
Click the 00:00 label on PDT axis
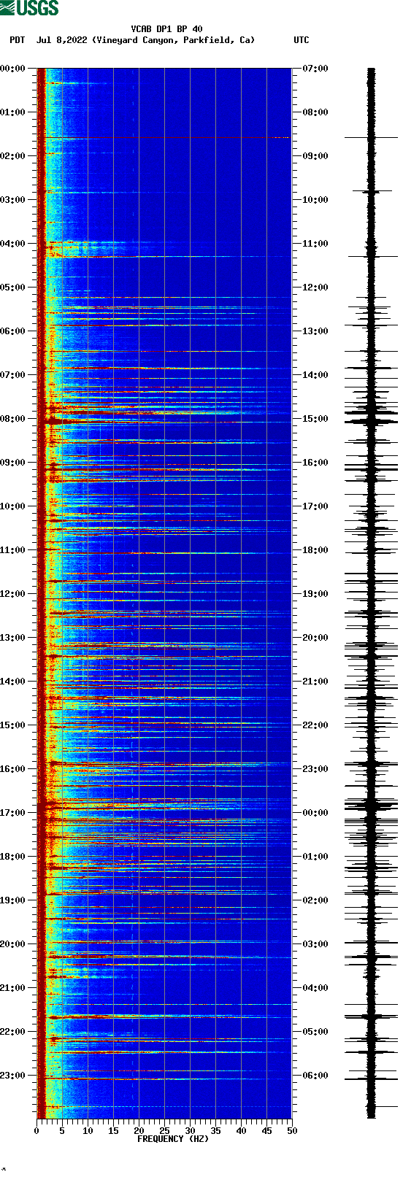[x=13, y=69]
